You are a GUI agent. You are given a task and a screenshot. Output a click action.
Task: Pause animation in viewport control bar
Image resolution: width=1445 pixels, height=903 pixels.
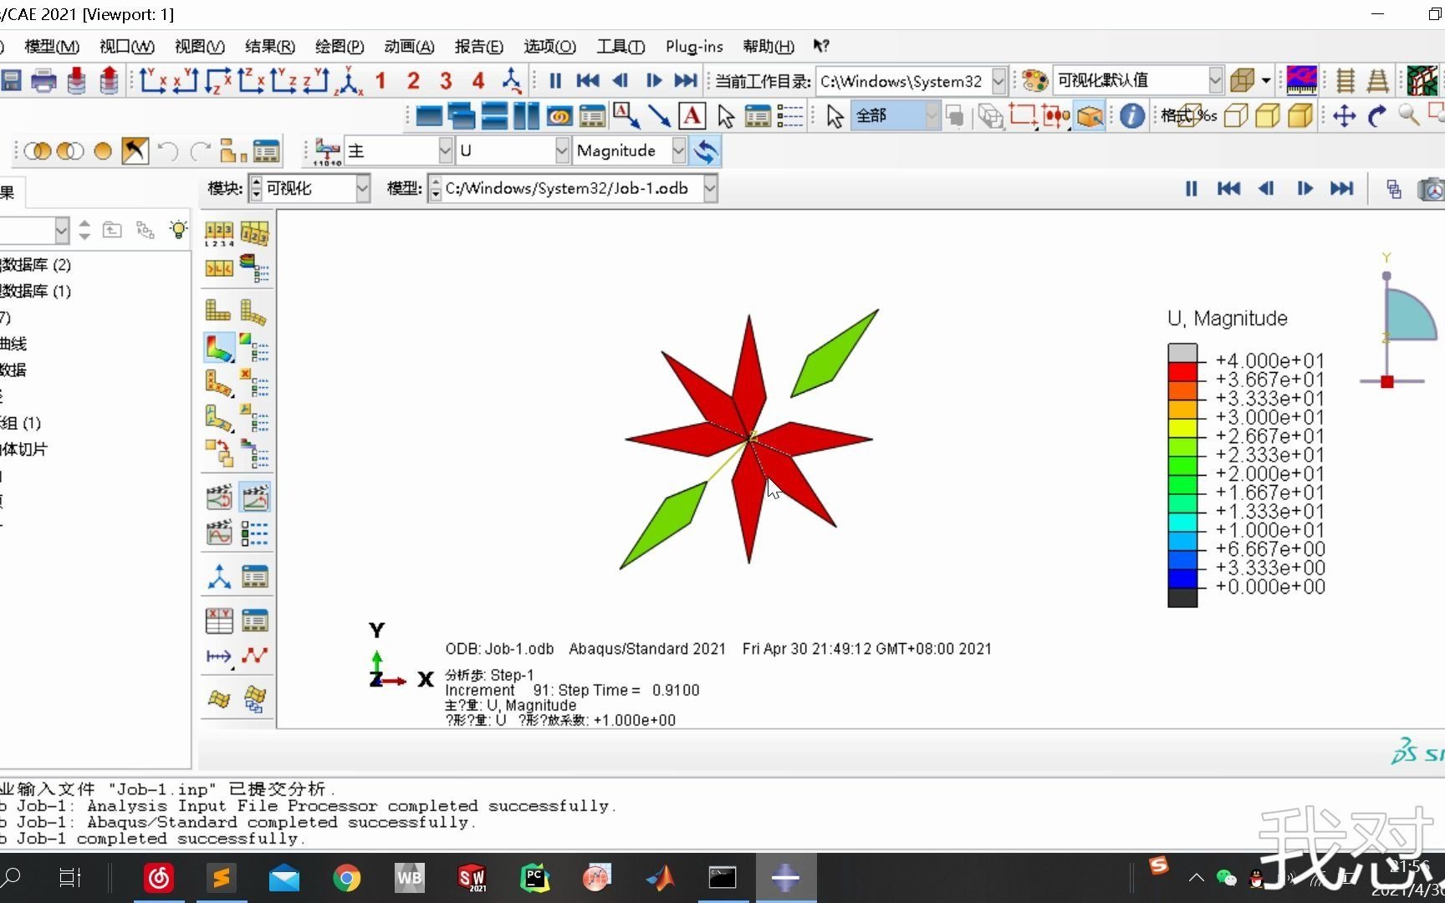click(x=1192, y=189)
